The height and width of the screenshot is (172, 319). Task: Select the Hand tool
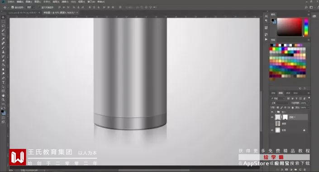3,95
